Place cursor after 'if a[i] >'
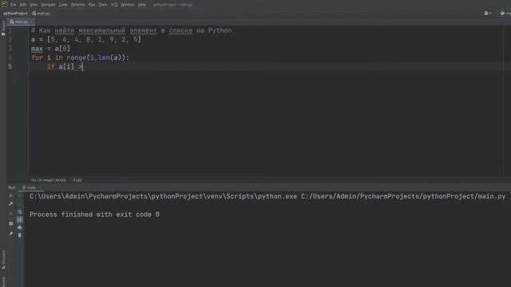 [x=83, y=67]
